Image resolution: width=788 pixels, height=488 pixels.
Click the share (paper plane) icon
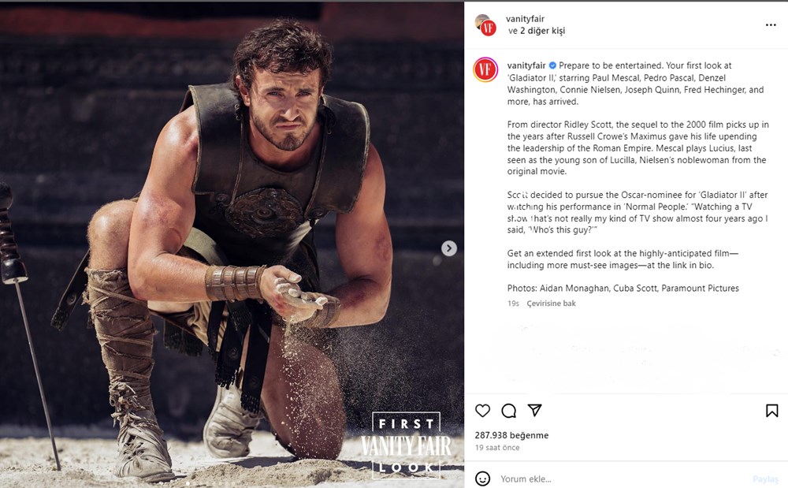click(x=533, y=410)
